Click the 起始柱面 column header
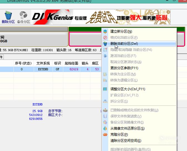The width and height of the screenshot is (187, 151). [x=71, y=63]
